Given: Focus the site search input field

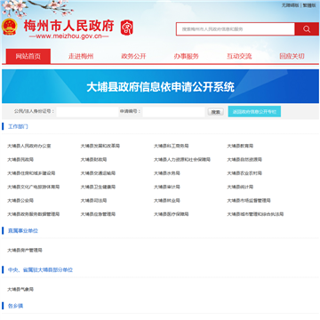Looking at the screenshot, I should (236, 29).
